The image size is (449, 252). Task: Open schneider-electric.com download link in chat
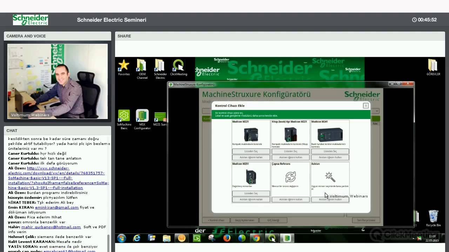58,178
